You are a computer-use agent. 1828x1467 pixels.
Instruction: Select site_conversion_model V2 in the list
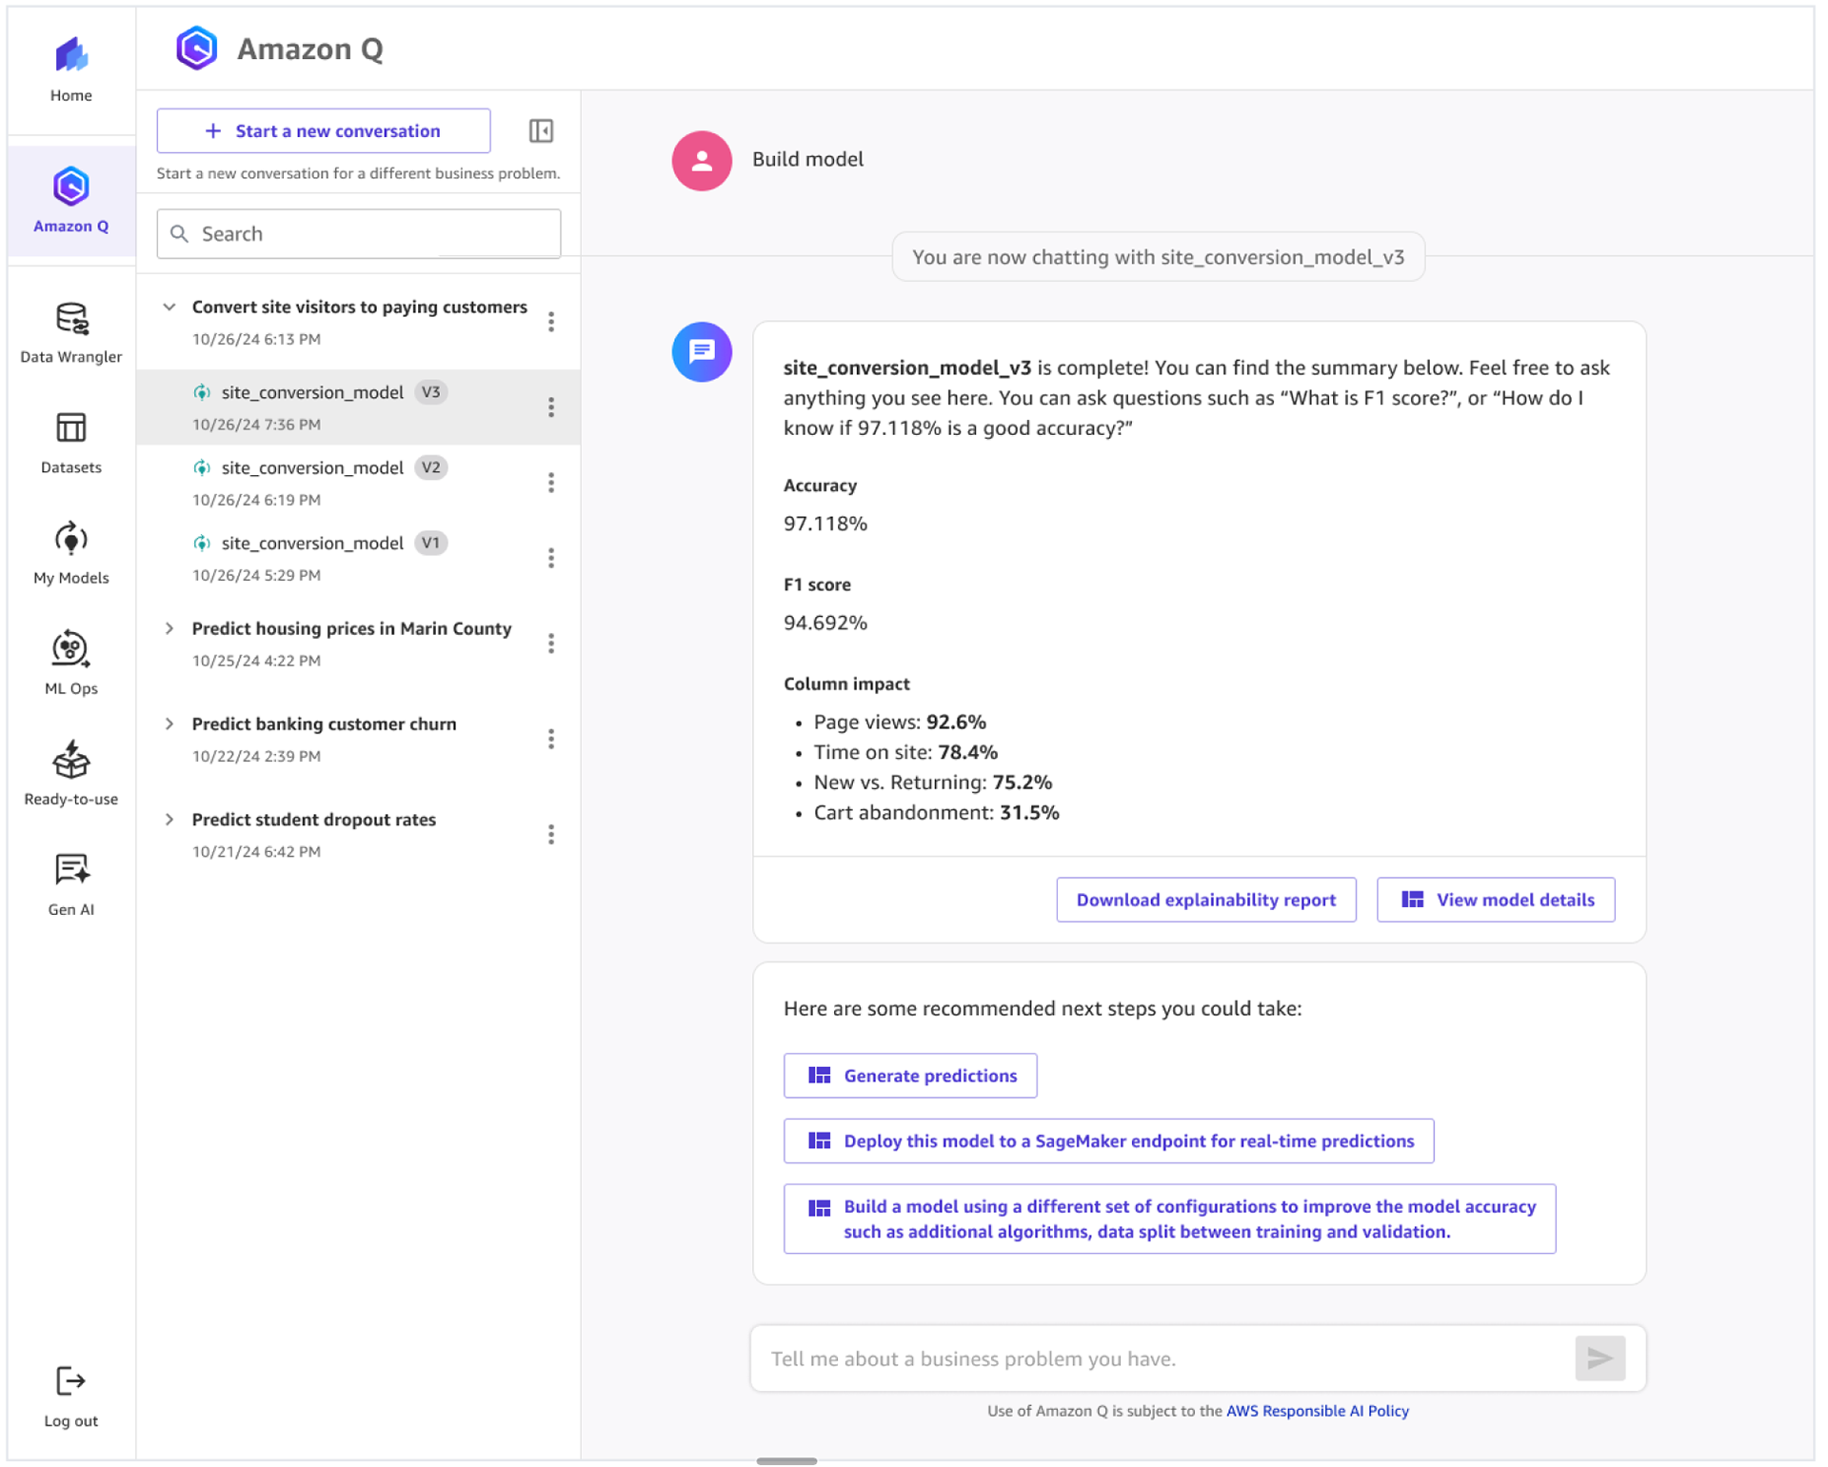[x=358, y=483]
